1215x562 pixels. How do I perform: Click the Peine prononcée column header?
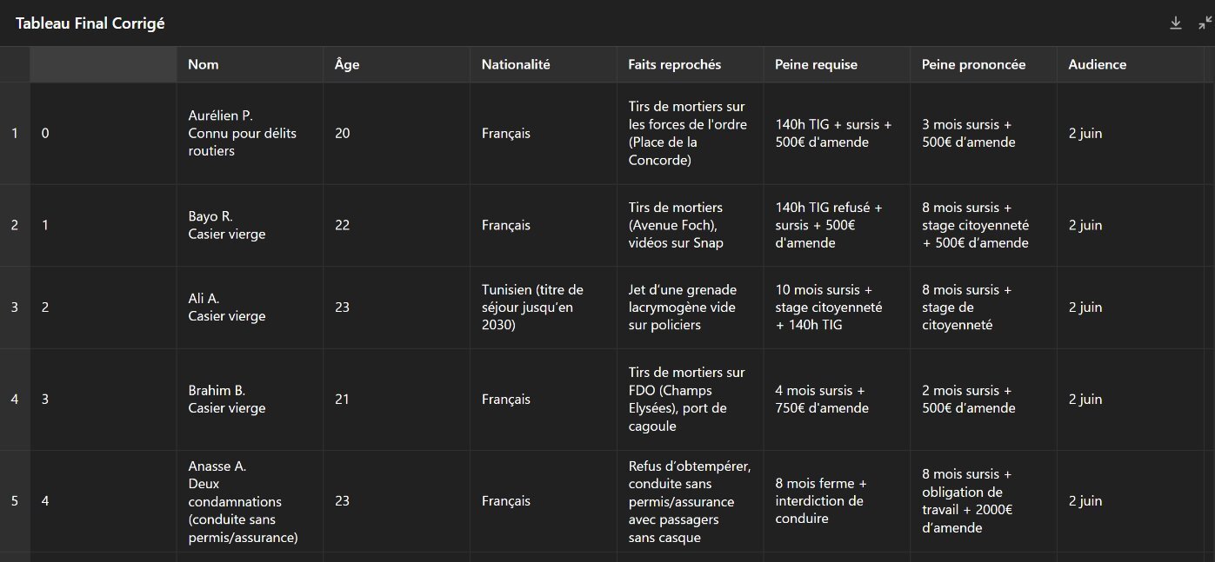[x=984, y=64]
